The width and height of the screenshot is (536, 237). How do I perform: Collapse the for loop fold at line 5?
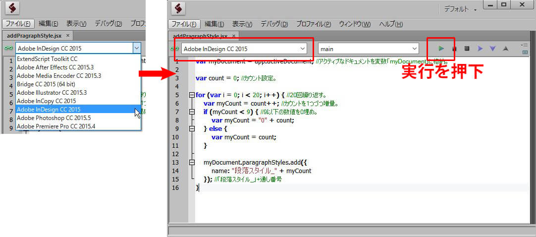pos(192,95)
